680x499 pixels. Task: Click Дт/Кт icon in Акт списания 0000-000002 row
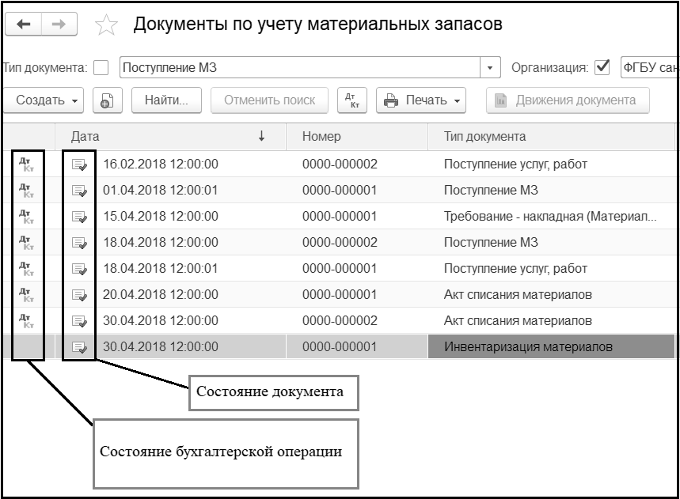tap(26, 320)
